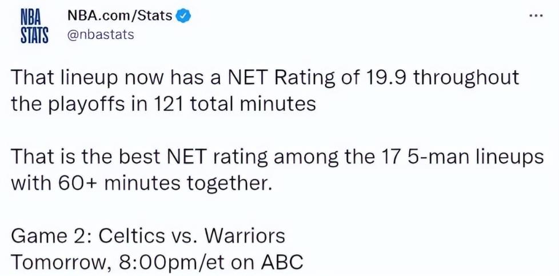
Task: Click the 'Tomorrow, 8:00pm/et on ABC' line
Action: pyautogui.click(x=157, y=262)
